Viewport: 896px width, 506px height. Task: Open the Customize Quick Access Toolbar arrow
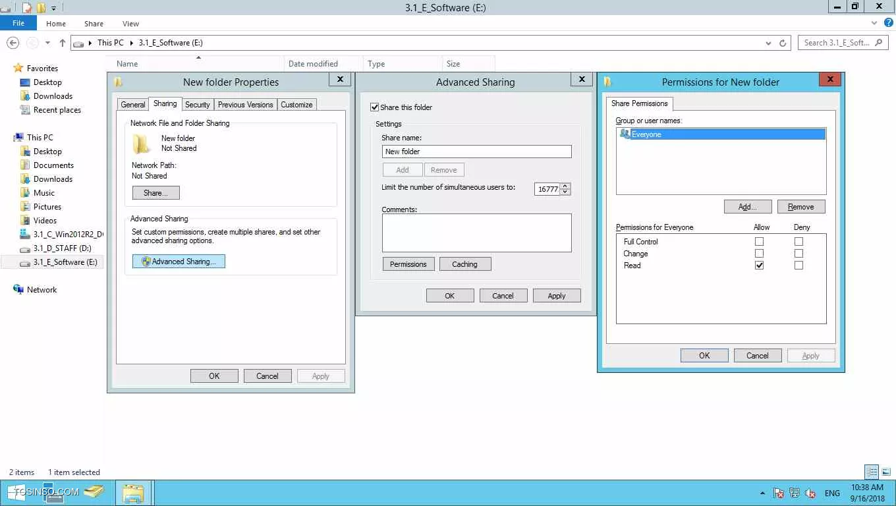pos(54,9)
